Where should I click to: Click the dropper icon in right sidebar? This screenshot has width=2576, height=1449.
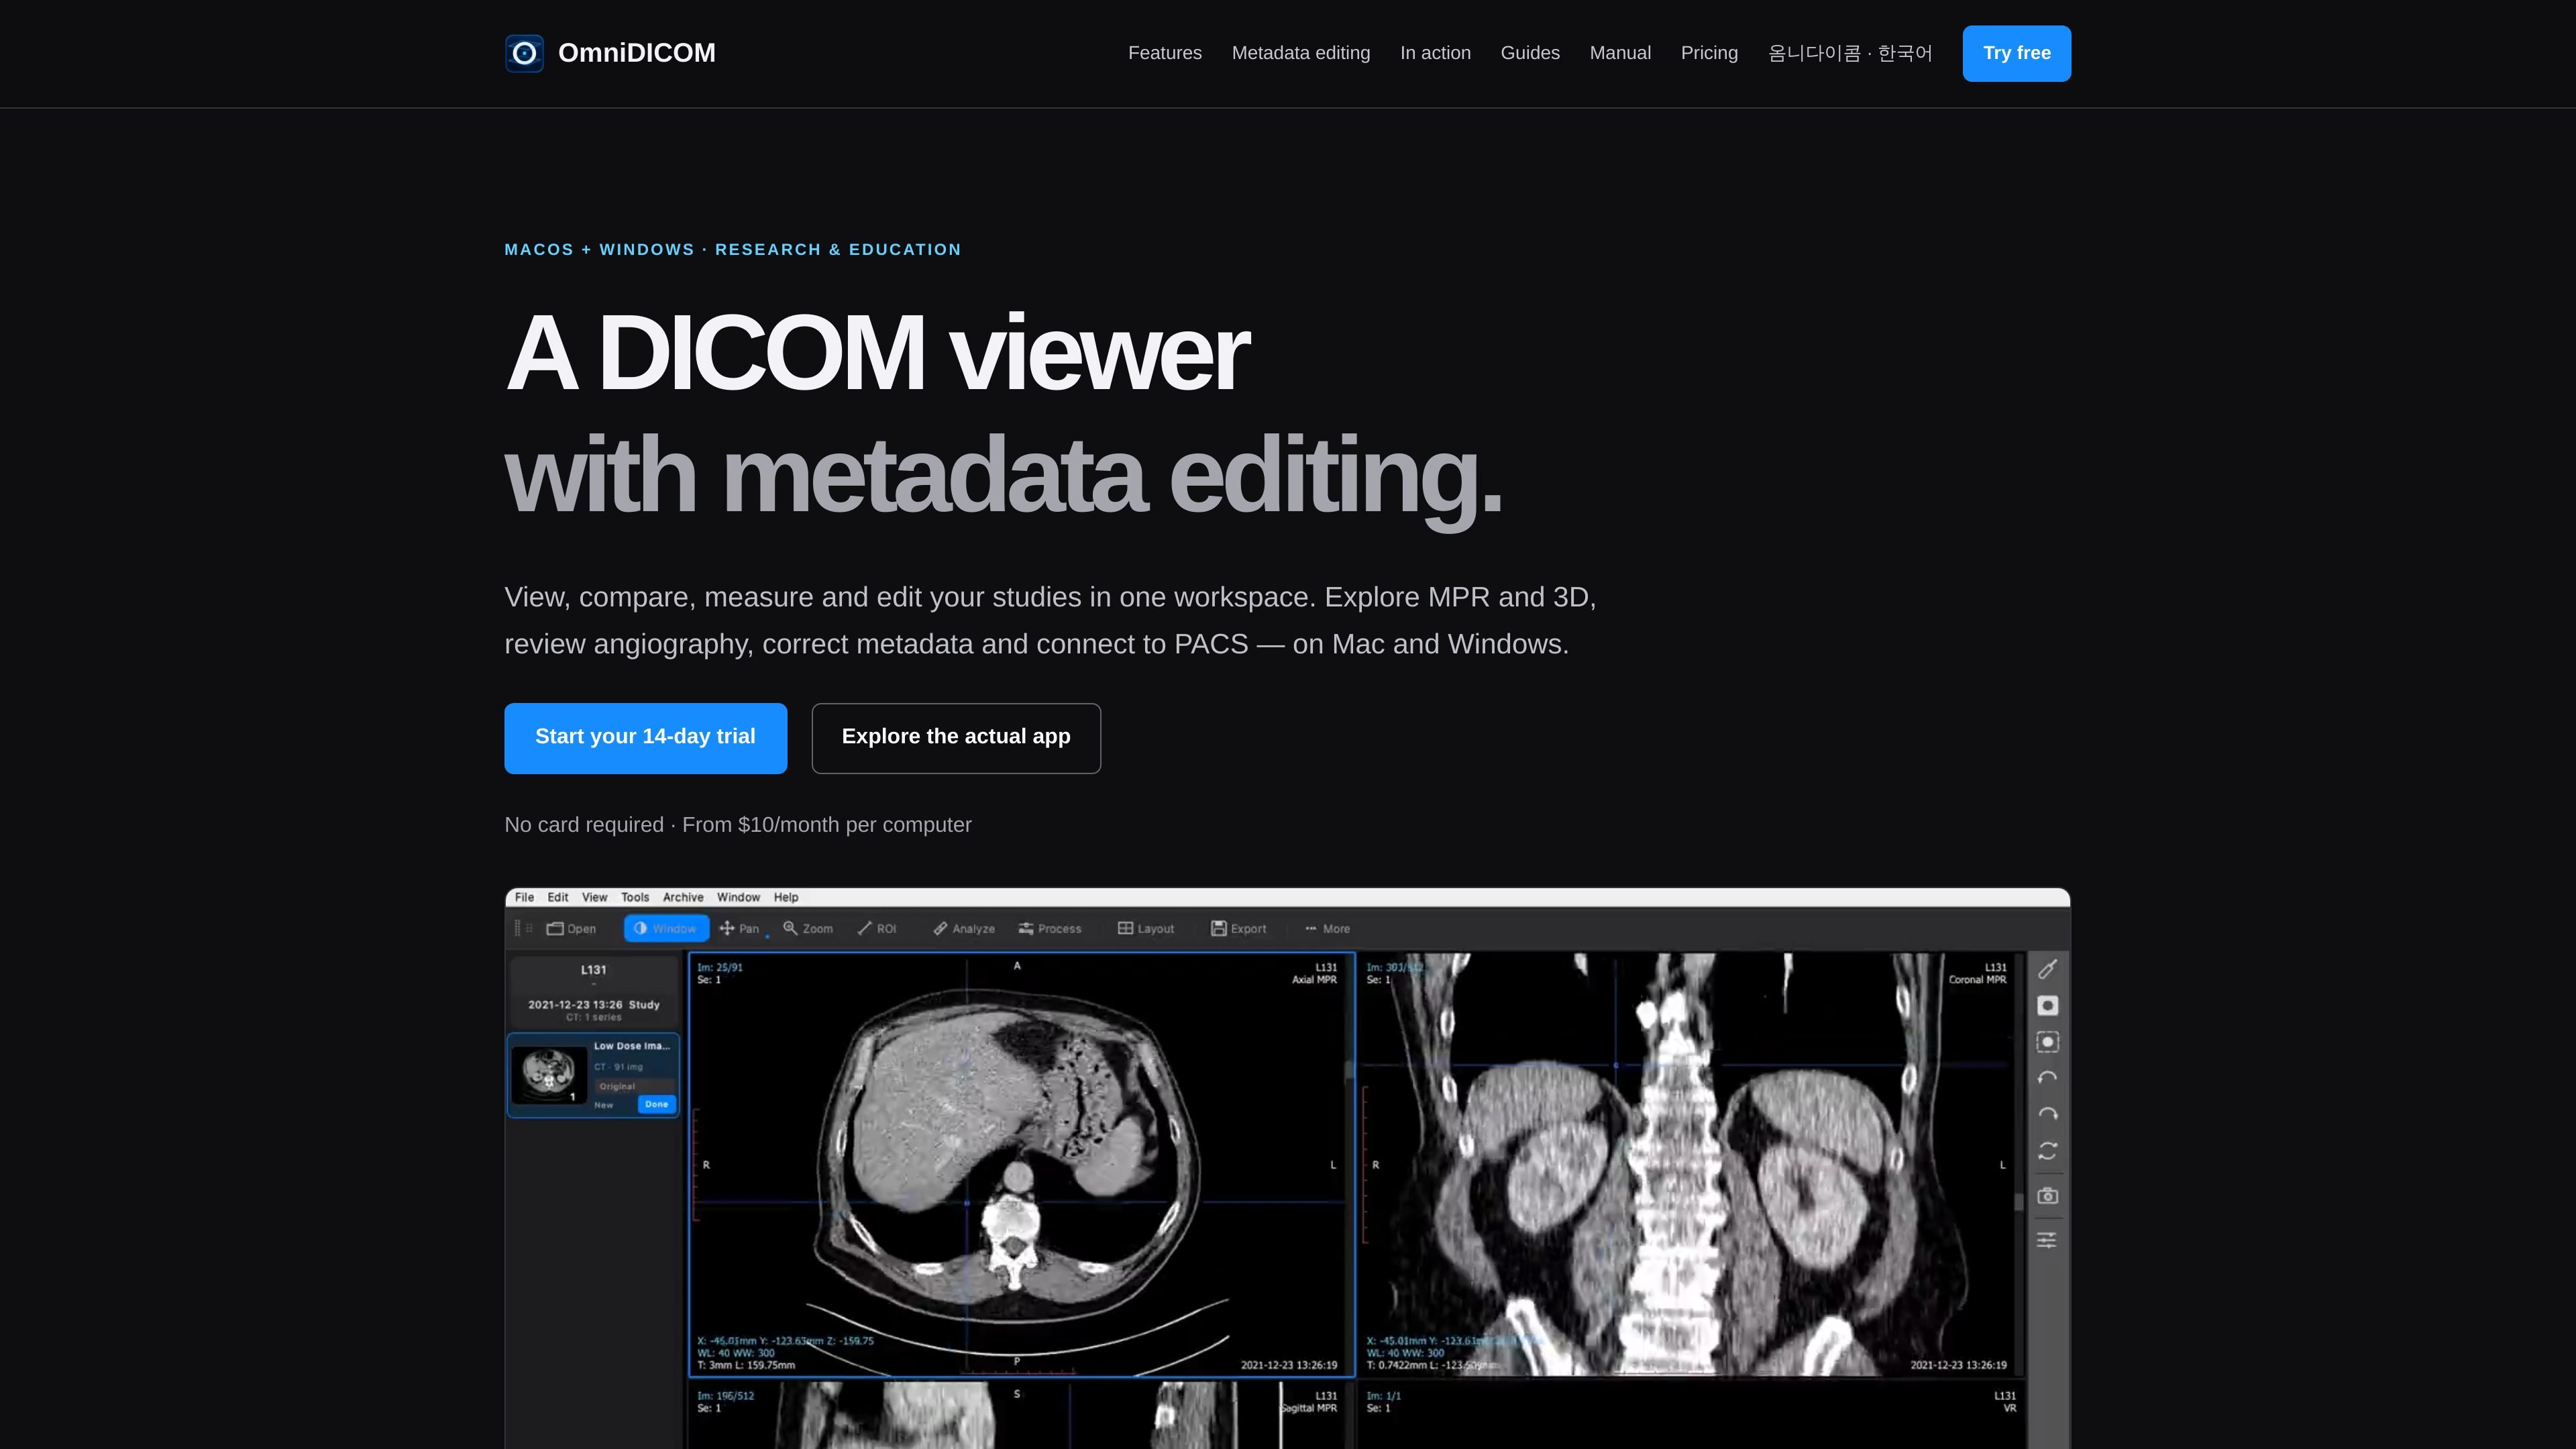[x=2047, y=969]
